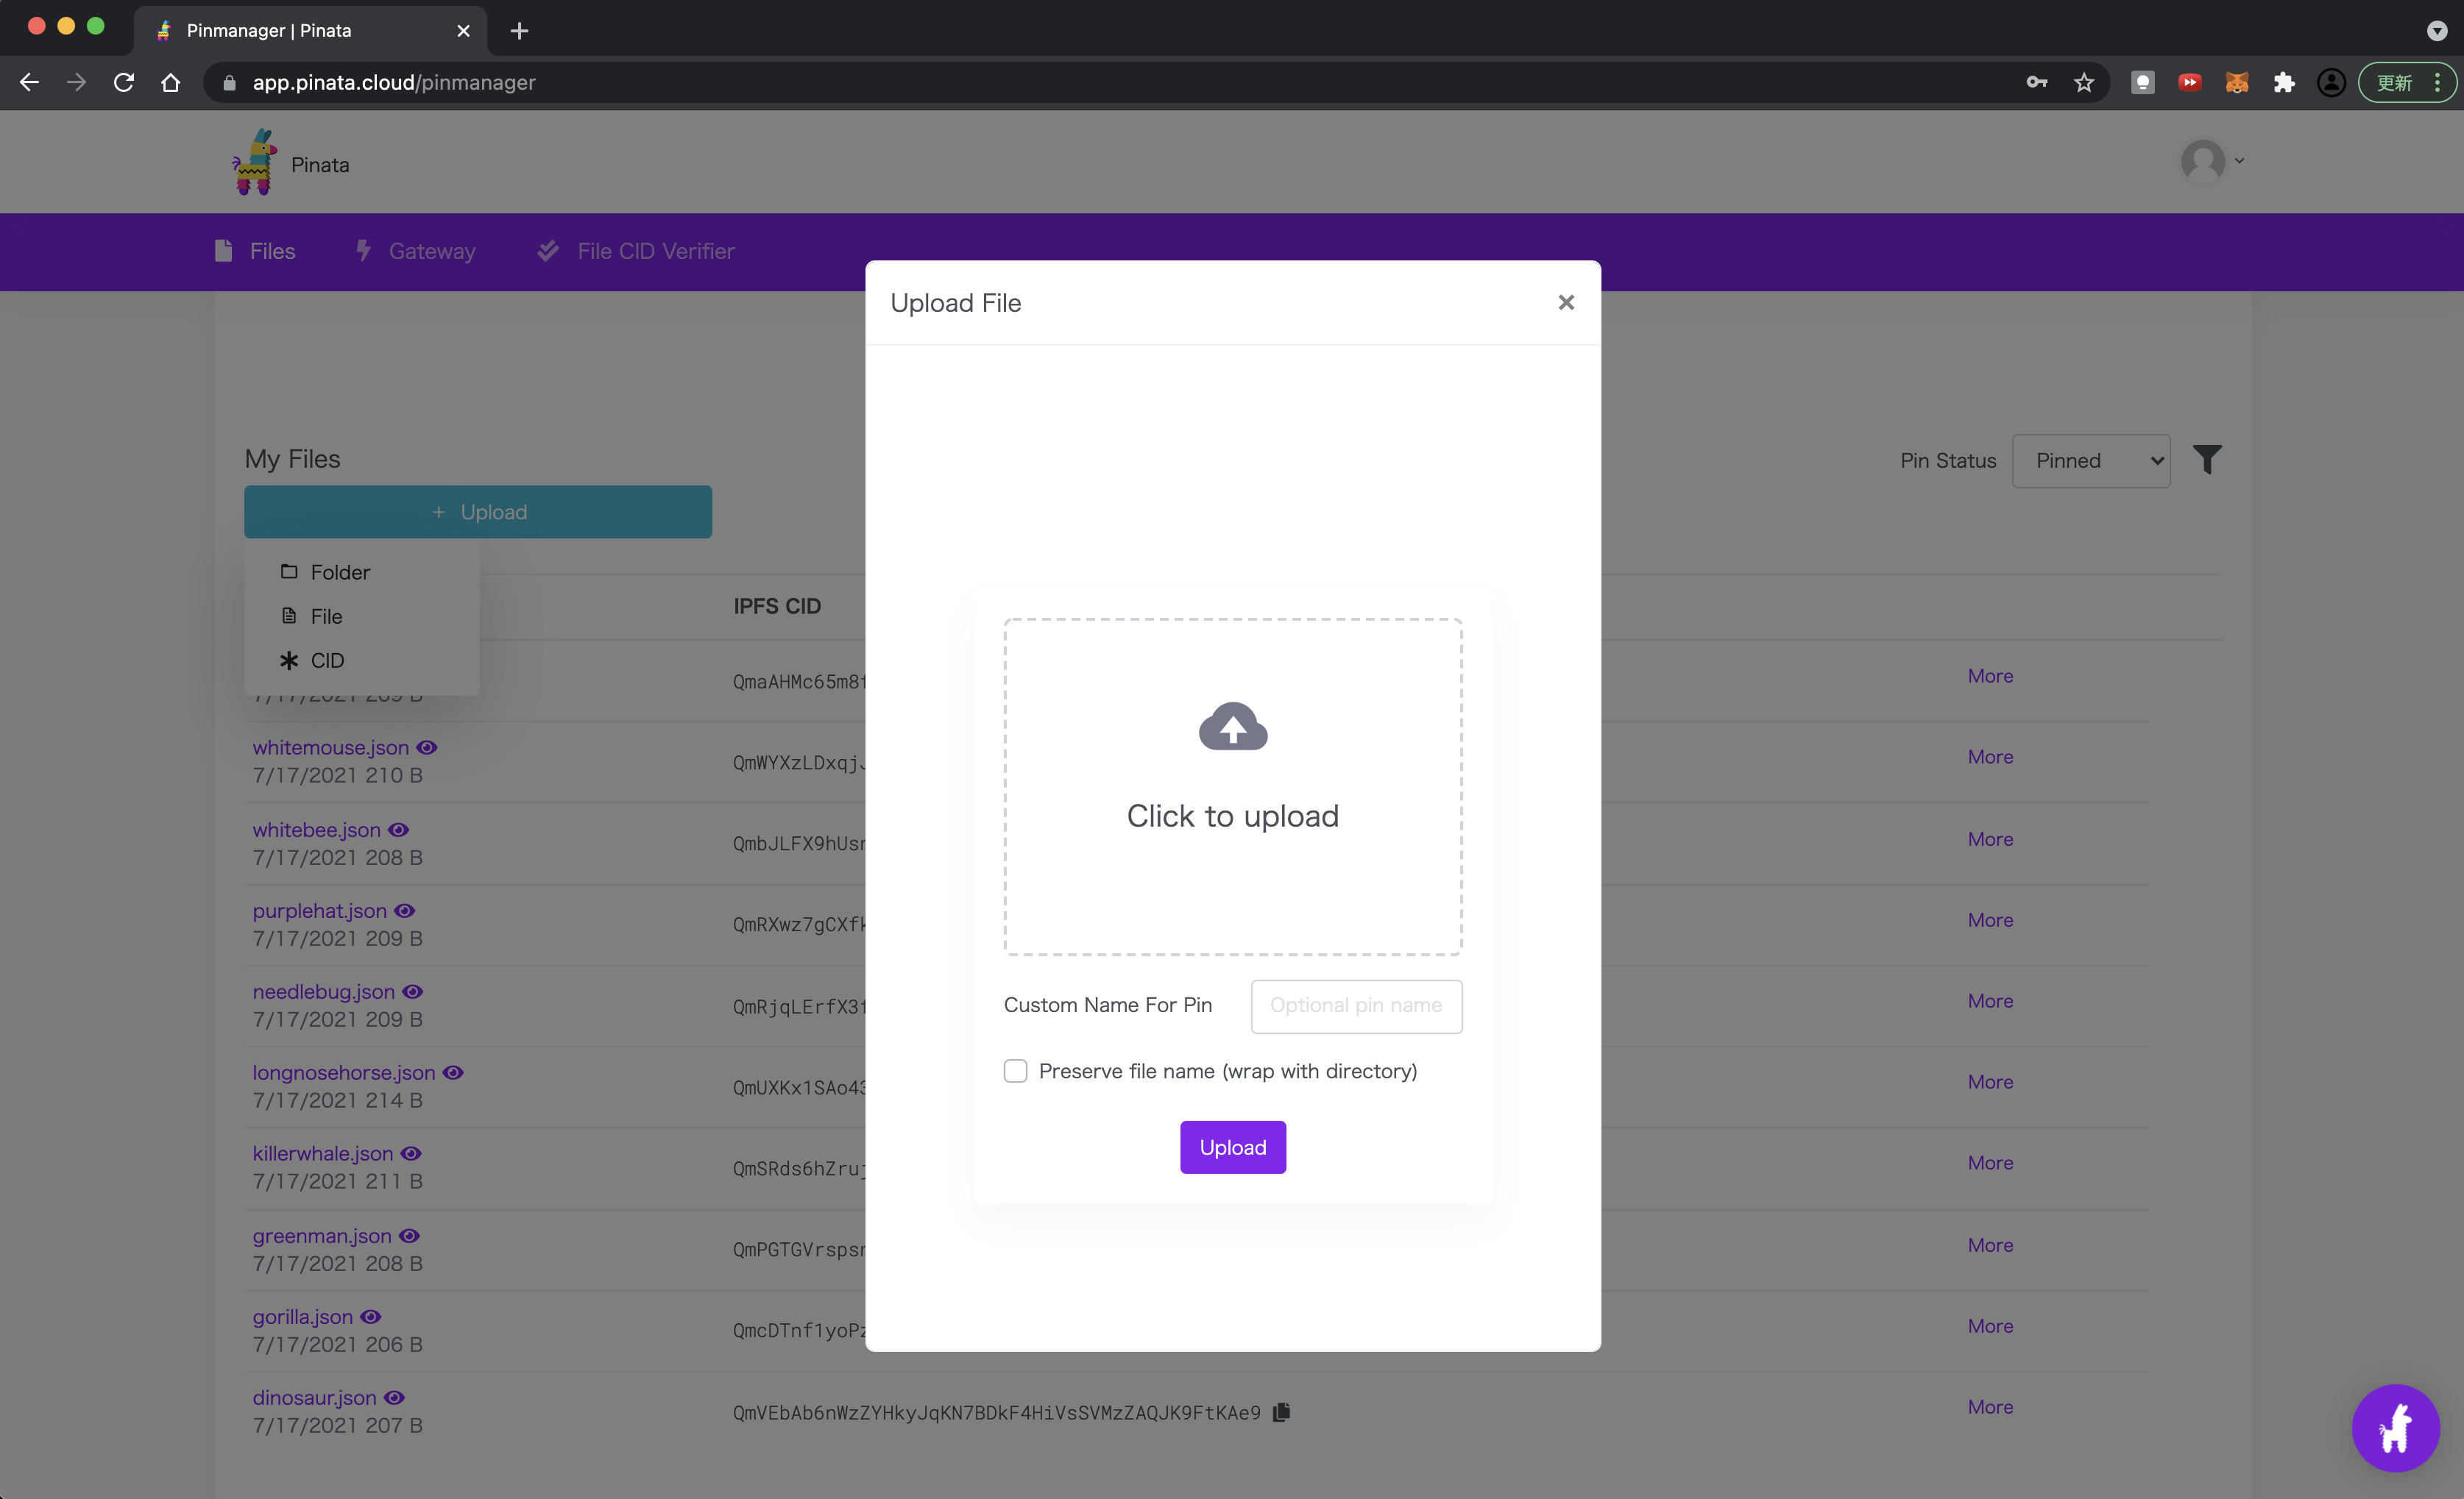Image resolution: width=2464 pixels, height=1499 pixels.
Task: Expand More for needlebug.json row
Action: pyautogui.click(x=1990, y=1001)
